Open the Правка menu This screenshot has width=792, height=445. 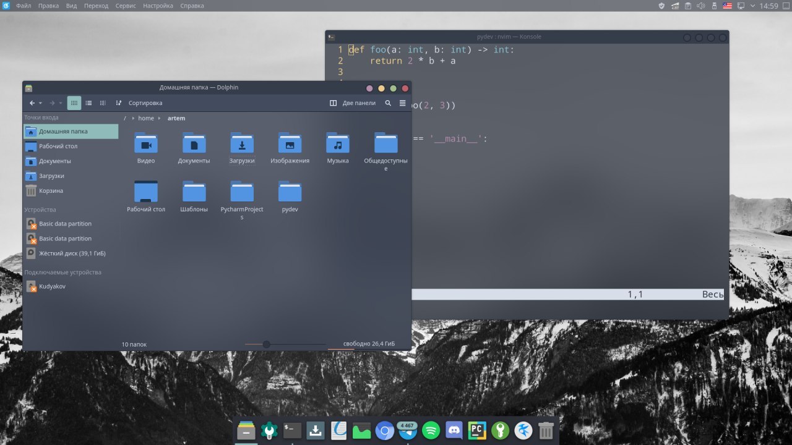pos(49,6)
